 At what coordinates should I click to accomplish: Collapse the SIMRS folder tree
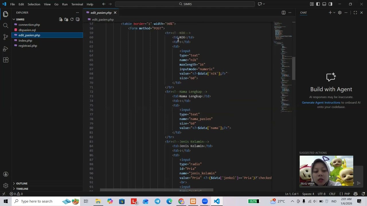[20, 19]
